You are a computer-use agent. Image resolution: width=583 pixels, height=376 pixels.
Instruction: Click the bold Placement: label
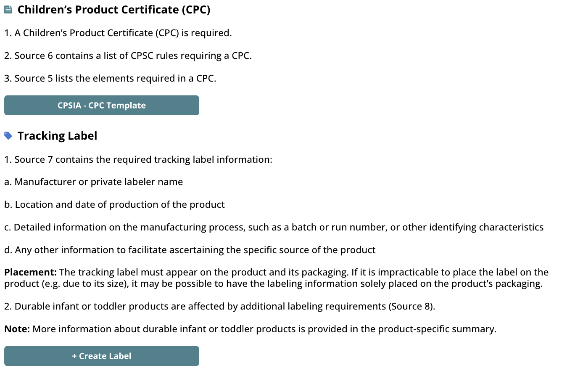click(x=30, y=272)
